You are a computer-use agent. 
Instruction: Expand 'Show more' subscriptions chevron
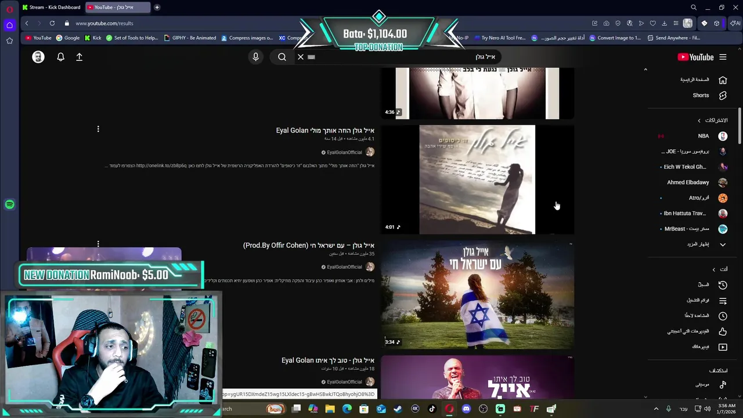723,244
